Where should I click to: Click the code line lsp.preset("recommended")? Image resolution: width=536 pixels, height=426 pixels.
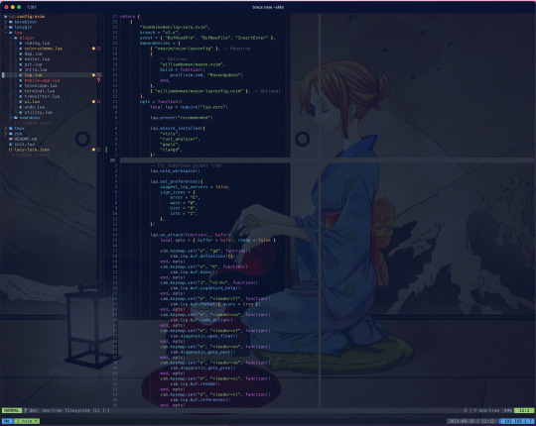182,118
